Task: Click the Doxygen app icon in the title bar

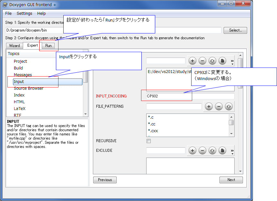Action: tap(5, 5)
